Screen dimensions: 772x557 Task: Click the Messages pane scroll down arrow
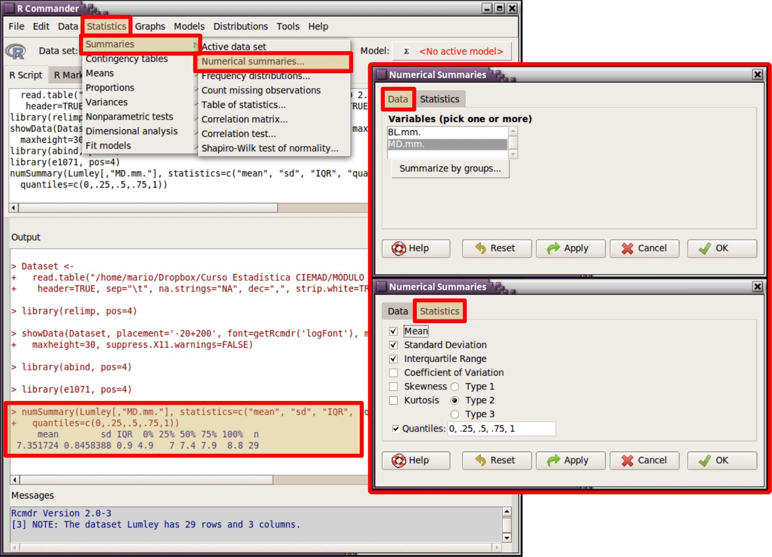coord(506,538)
